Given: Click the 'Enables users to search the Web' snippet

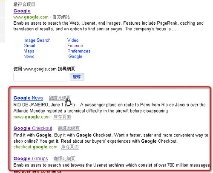Looking at the screenshot, I should 109,26.
